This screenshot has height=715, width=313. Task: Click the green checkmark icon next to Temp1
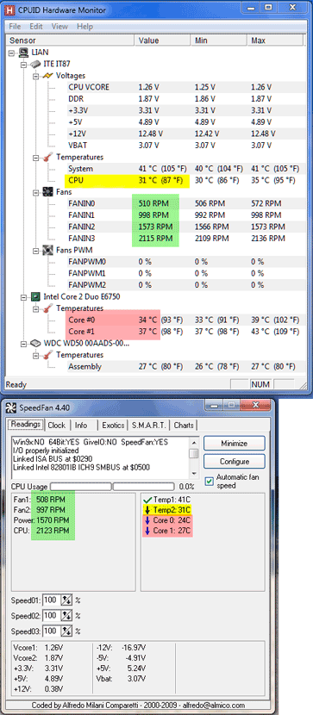[x=147, y=500]
